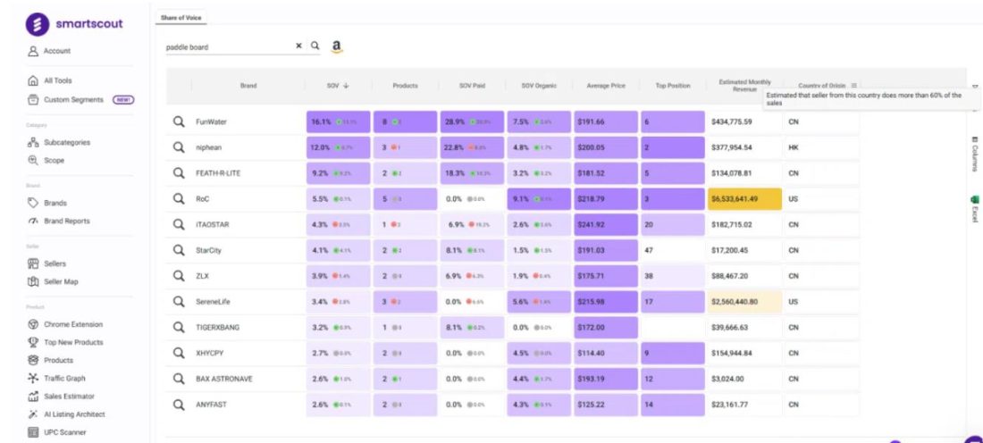Click the niphean brand name
The image size is (983, 443).
pyautogui.click(x=209, y=148)
